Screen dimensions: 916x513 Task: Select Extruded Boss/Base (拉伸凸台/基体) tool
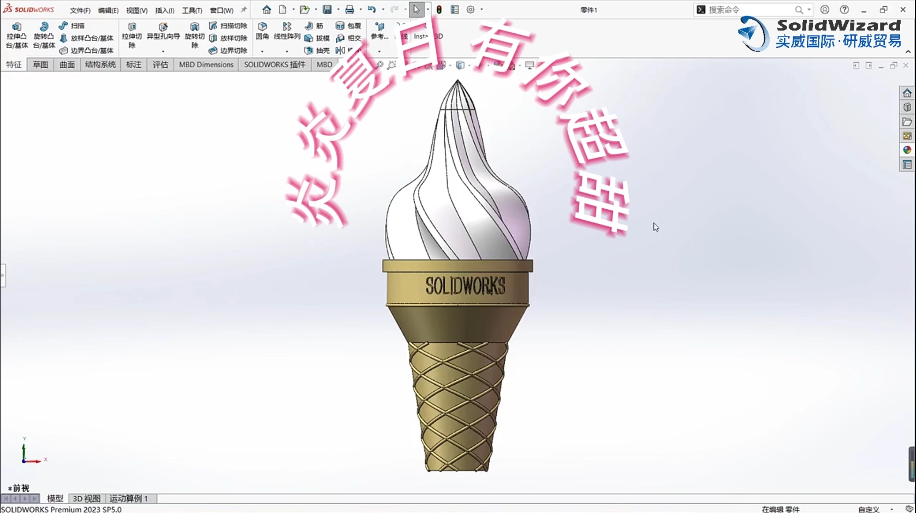(x=17, y=36)
